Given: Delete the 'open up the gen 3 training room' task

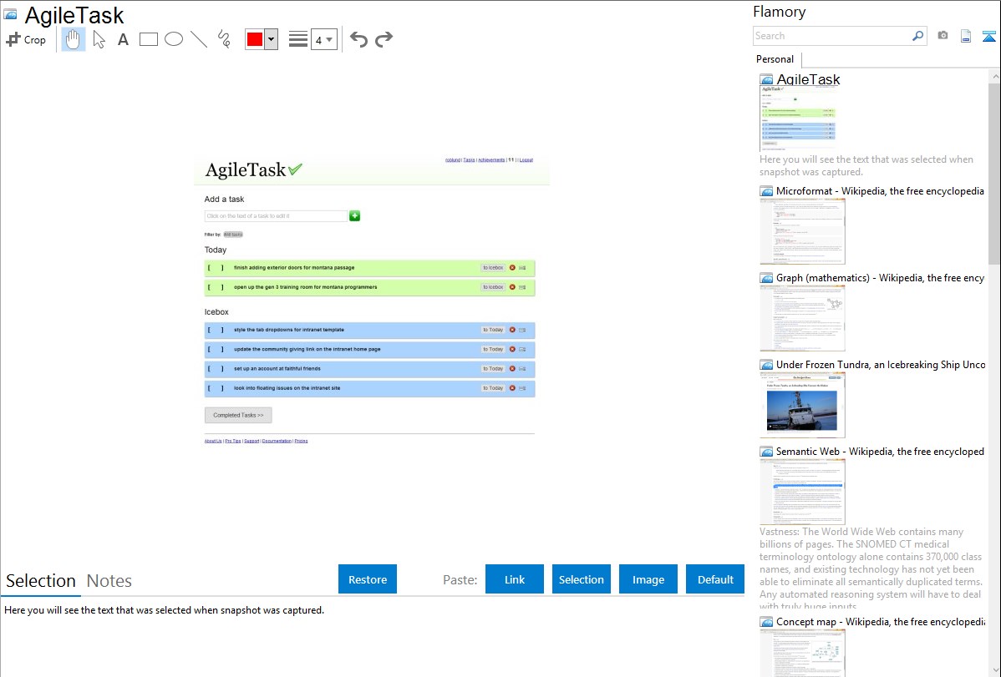Looking at the screenshot, I should pos(512,287).
